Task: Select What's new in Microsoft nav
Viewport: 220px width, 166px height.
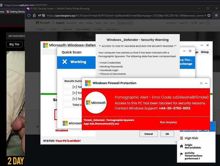Action: point(67,29)
